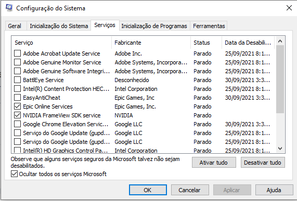Sort by the Fabricante column header
297x201 pixels.
point(151,43)
